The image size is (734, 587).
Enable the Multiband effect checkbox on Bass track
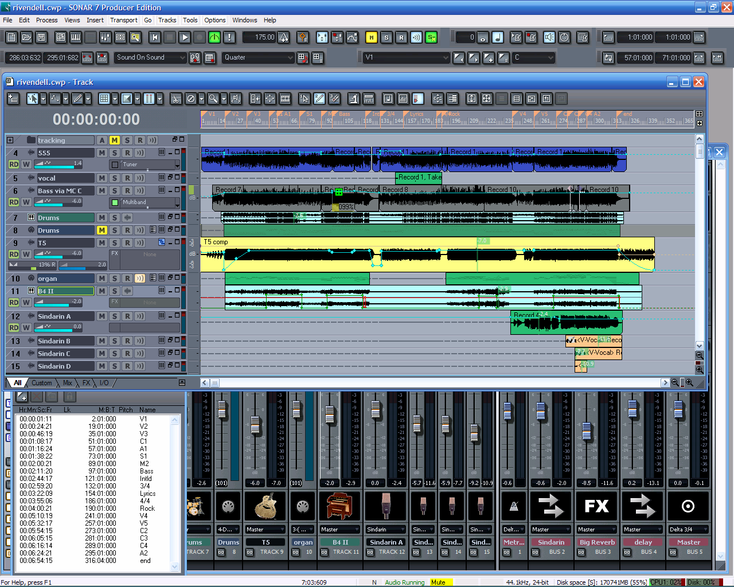[115, 202]
